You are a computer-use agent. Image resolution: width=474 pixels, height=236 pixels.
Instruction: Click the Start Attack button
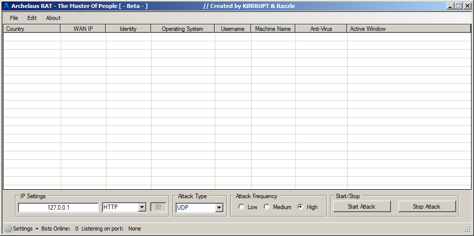point(362,207)
